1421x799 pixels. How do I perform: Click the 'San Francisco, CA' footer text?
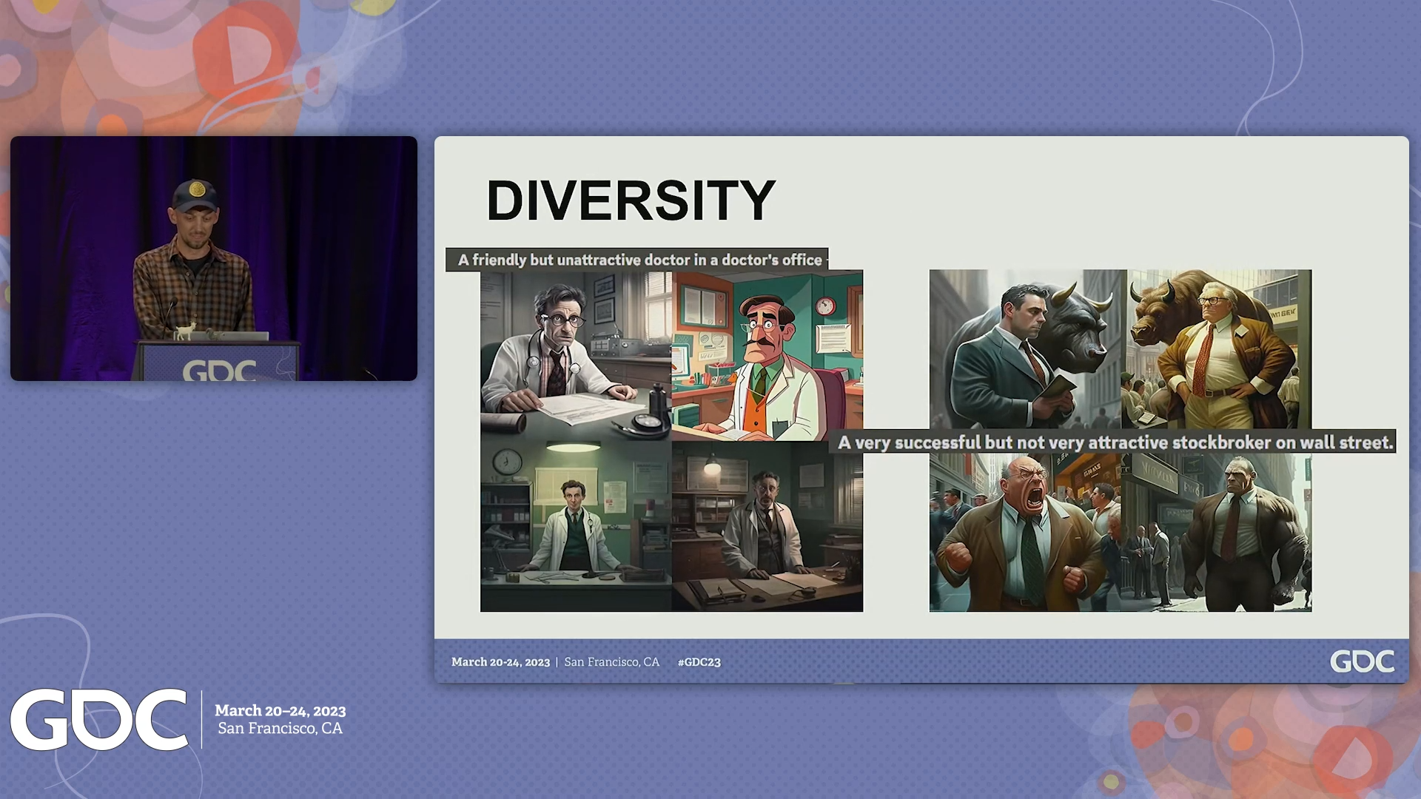pyautogui.click(x=612, y=662)
